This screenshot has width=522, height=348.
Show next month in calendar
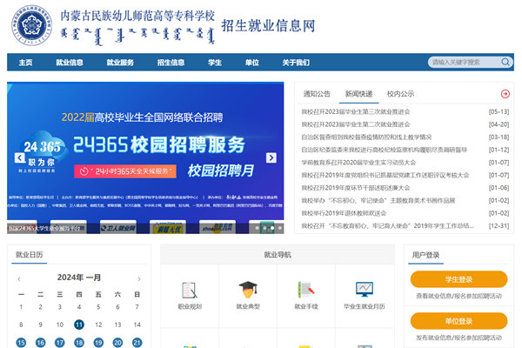(139, 278)
